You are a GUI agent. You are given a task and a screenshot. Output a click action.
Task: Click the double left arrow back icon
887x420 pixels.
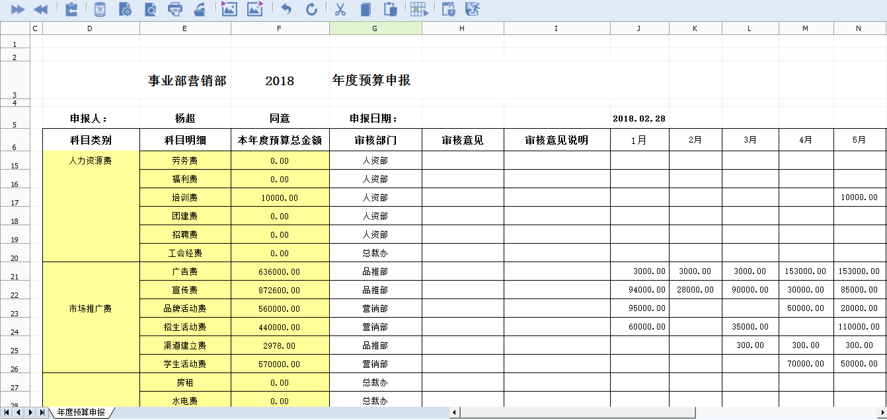[40, 9]
